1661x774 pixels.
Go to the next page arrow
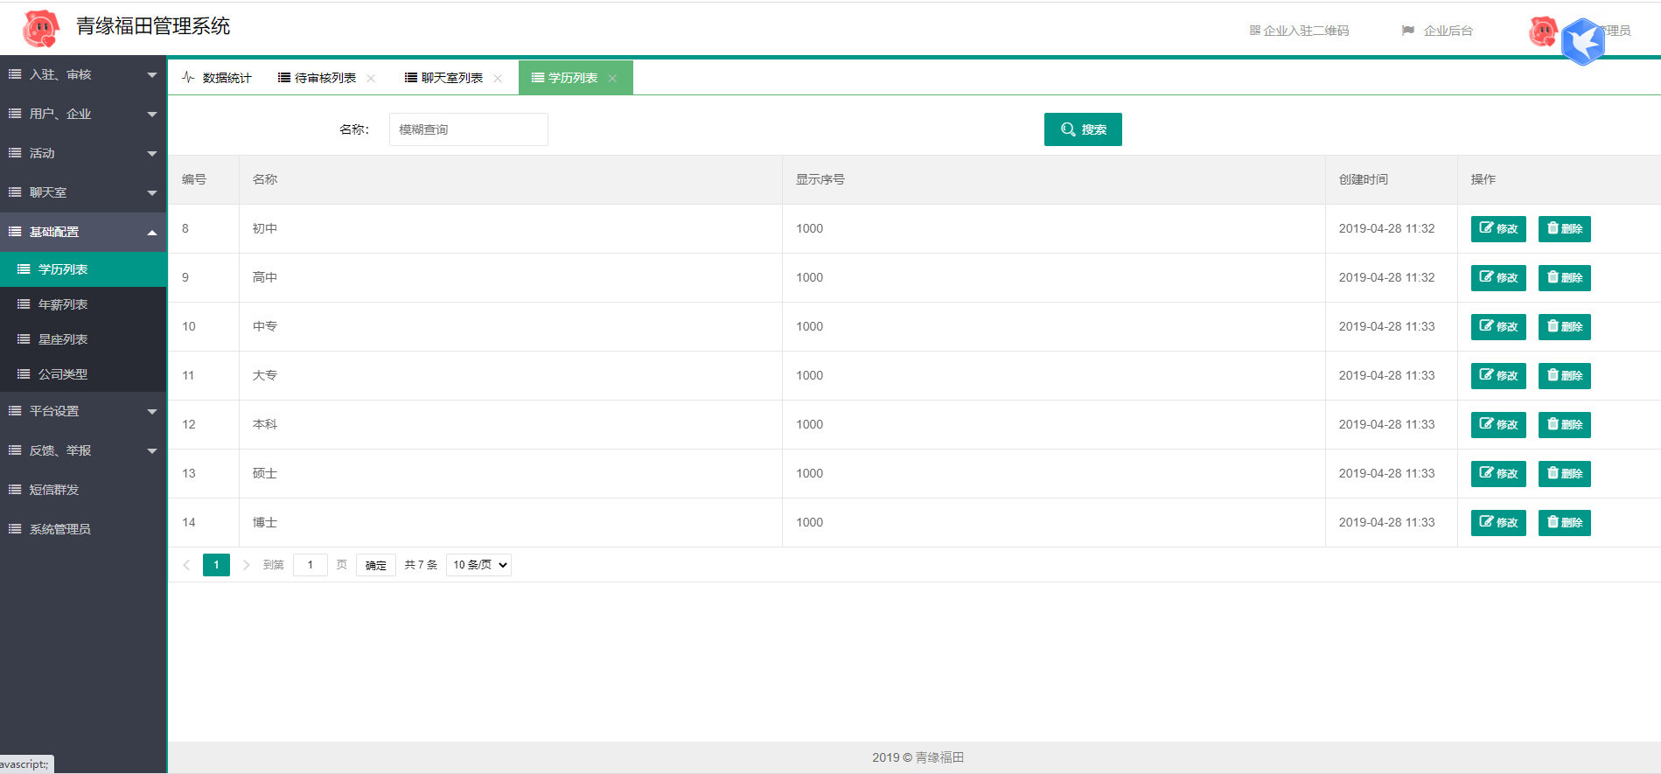point(246,565)
